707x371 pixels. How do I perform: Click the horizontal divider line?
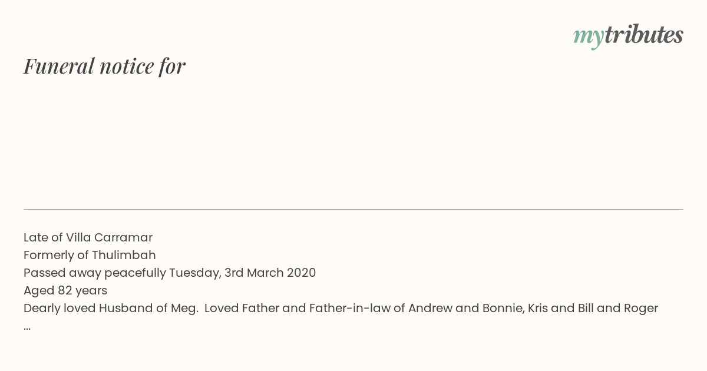[353, 209]
